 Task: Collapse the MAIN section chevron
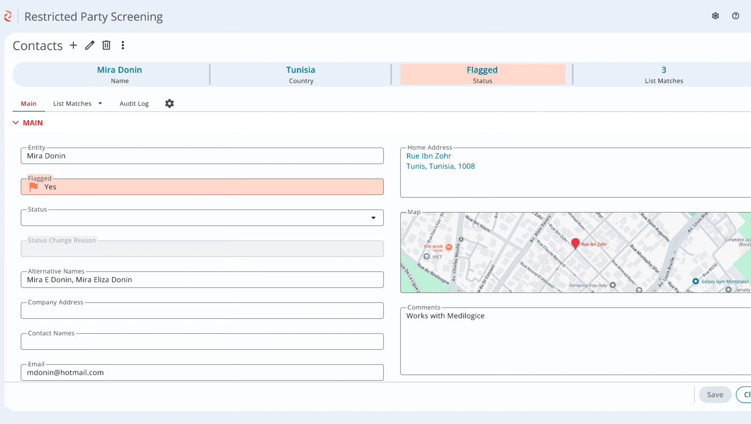pos(16,123)
